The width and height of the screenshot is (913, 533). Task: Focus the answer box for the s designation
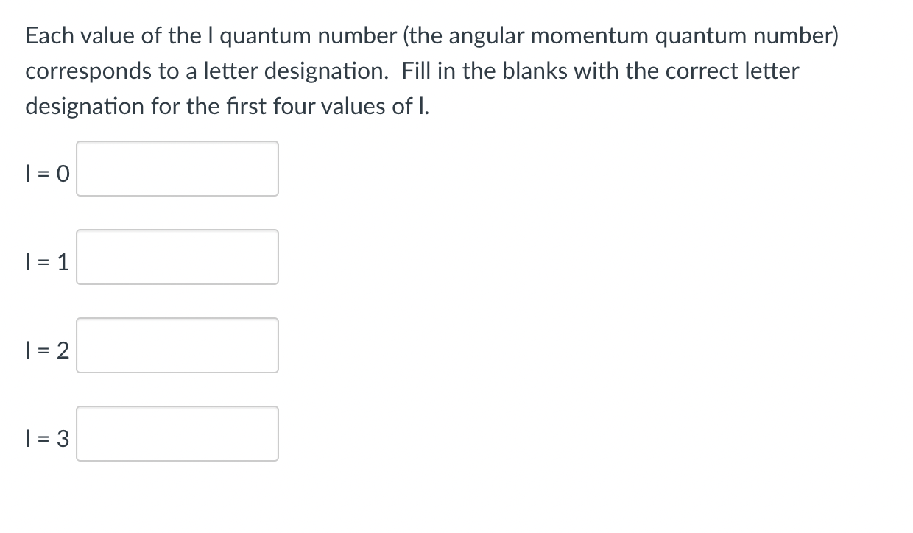[177, 169]
